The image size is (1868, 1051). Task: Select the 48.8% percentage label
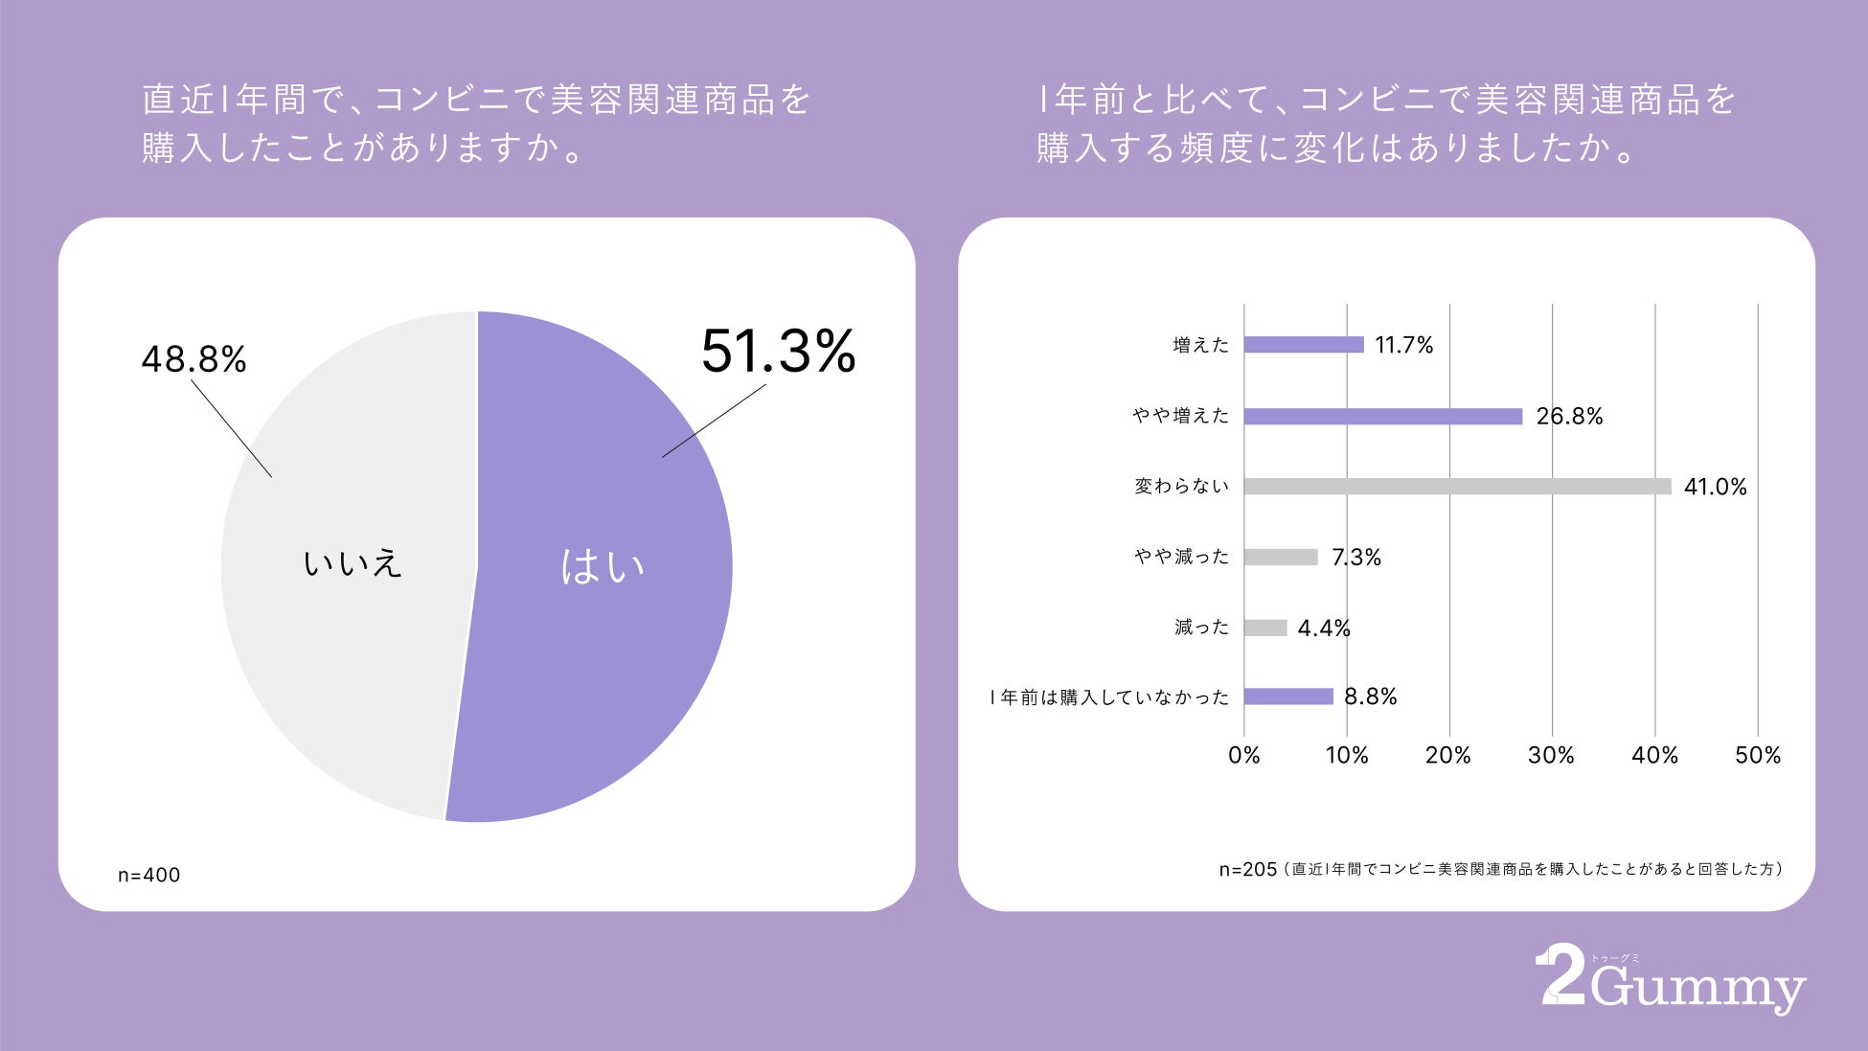(194, 359)
